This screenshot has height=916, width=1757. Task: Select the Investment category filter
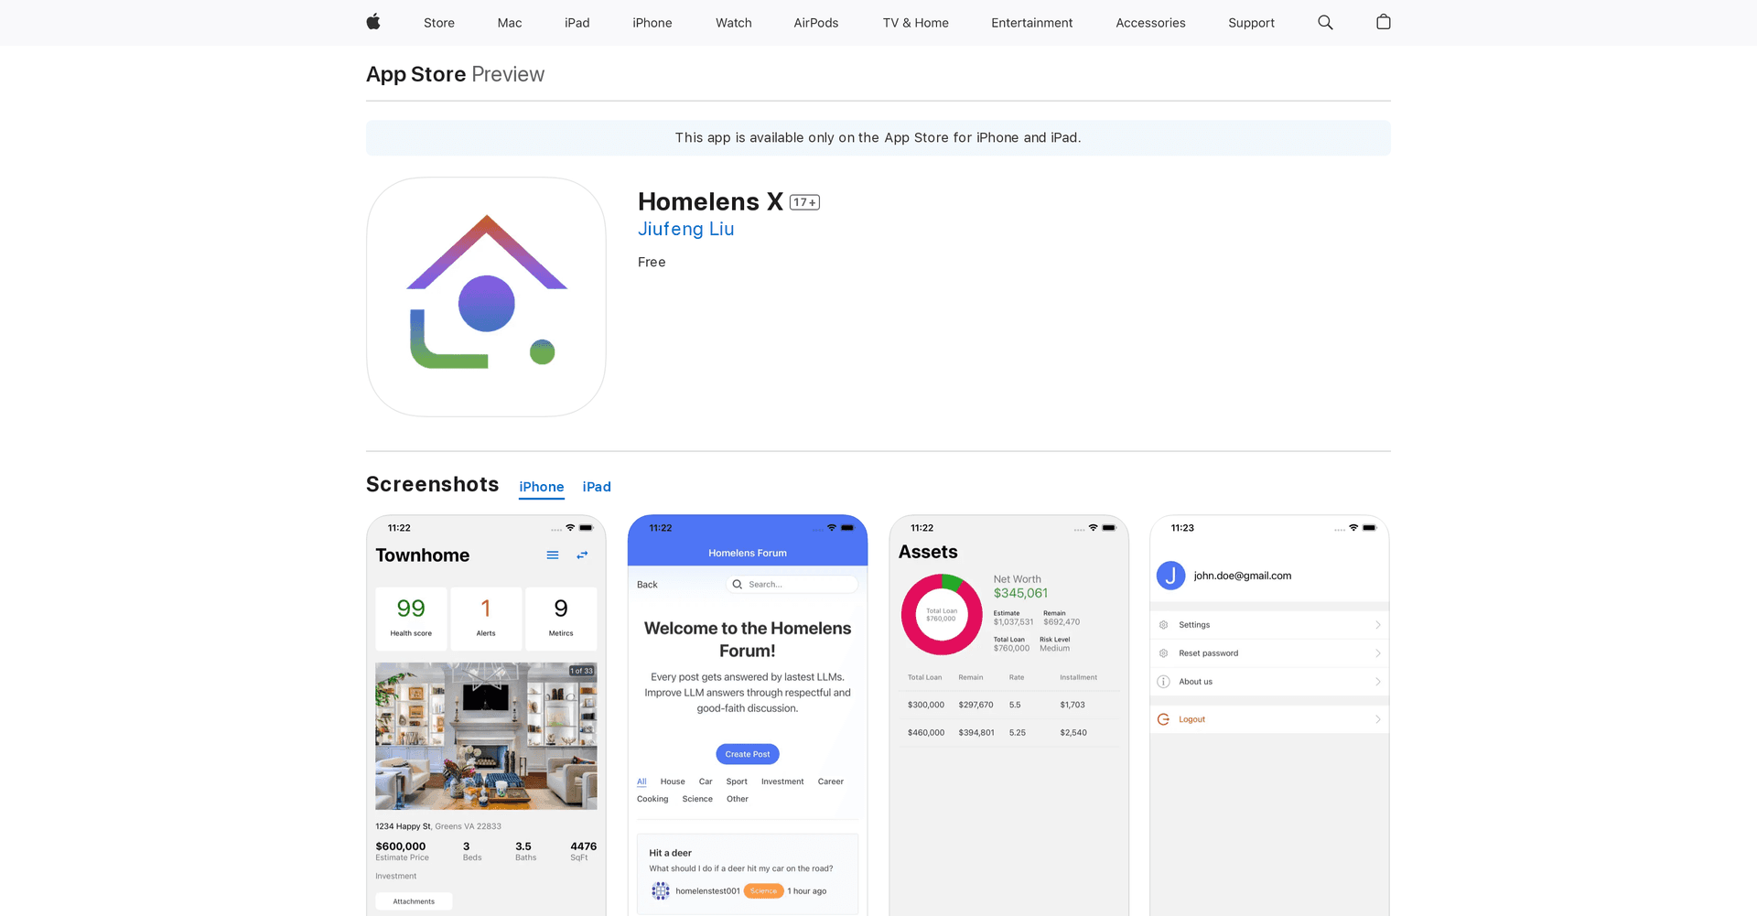(782, 781)
